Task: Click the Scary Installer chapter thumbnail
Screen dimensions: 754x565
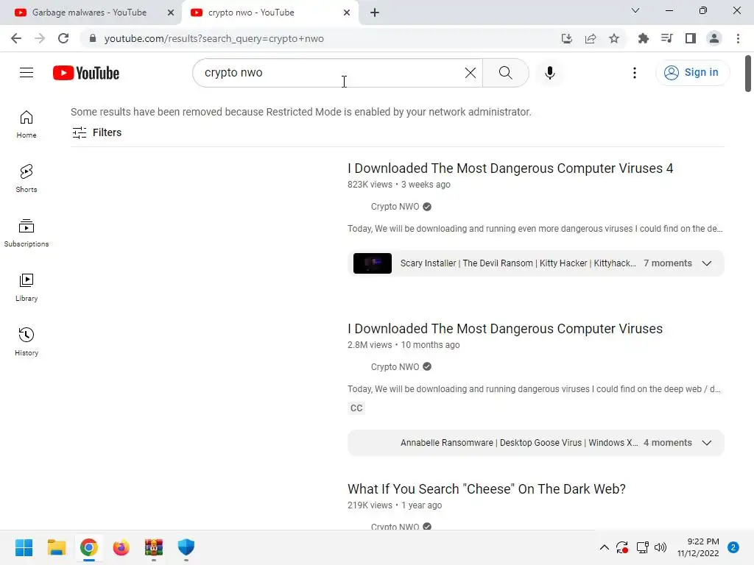Action: click(x=372, y=263)
